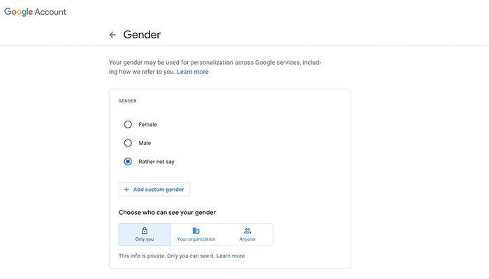Choose the Your organization visibility option
Viewport: 489px width, 279px height.
pos(196,234)
